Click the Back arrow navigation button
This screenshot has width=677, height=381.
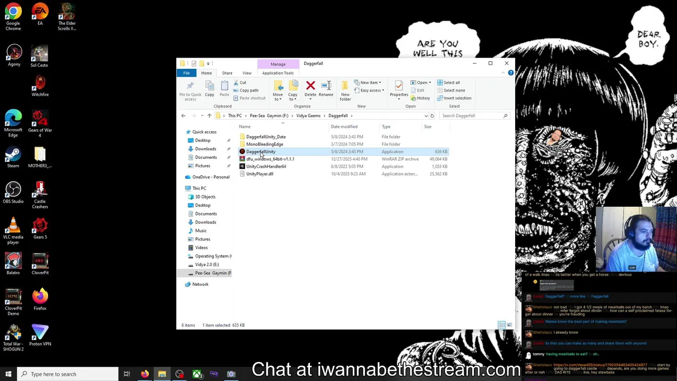[184, 116]
